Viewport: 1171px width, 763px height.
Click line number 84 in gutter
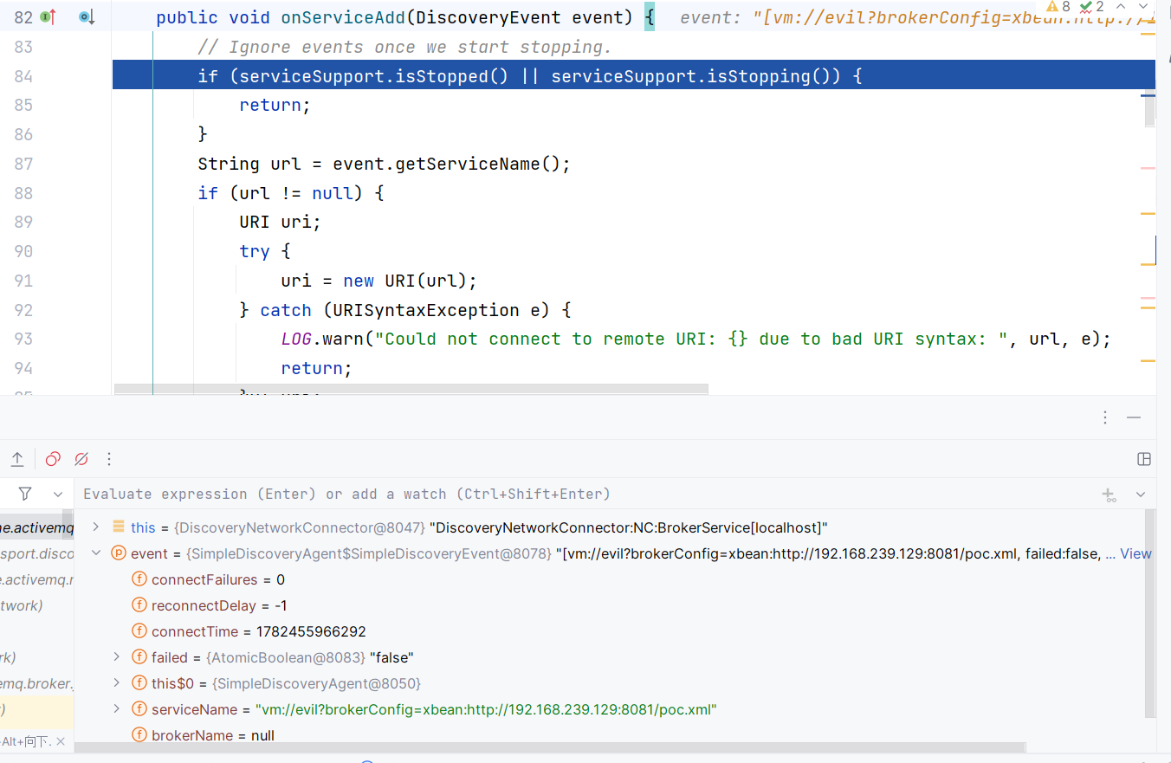[x=23, y=76]
